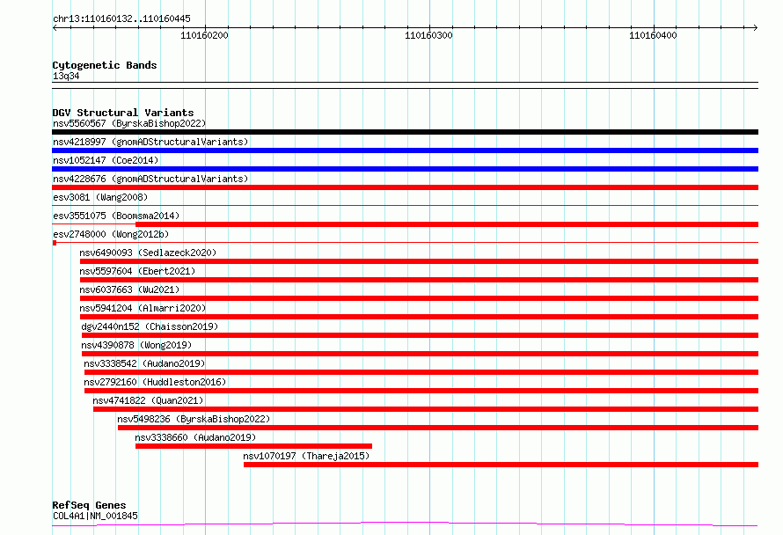Viewport: 783px width, 535px height.
Task: Click the nsv4390878 (Wong2019) variant label
Action: point(136,345)
